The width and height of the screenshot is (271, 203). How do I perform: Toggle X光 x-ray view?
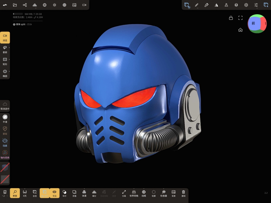[25, 193]
